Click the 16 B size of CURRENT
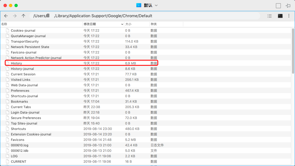 click(128, 162)
